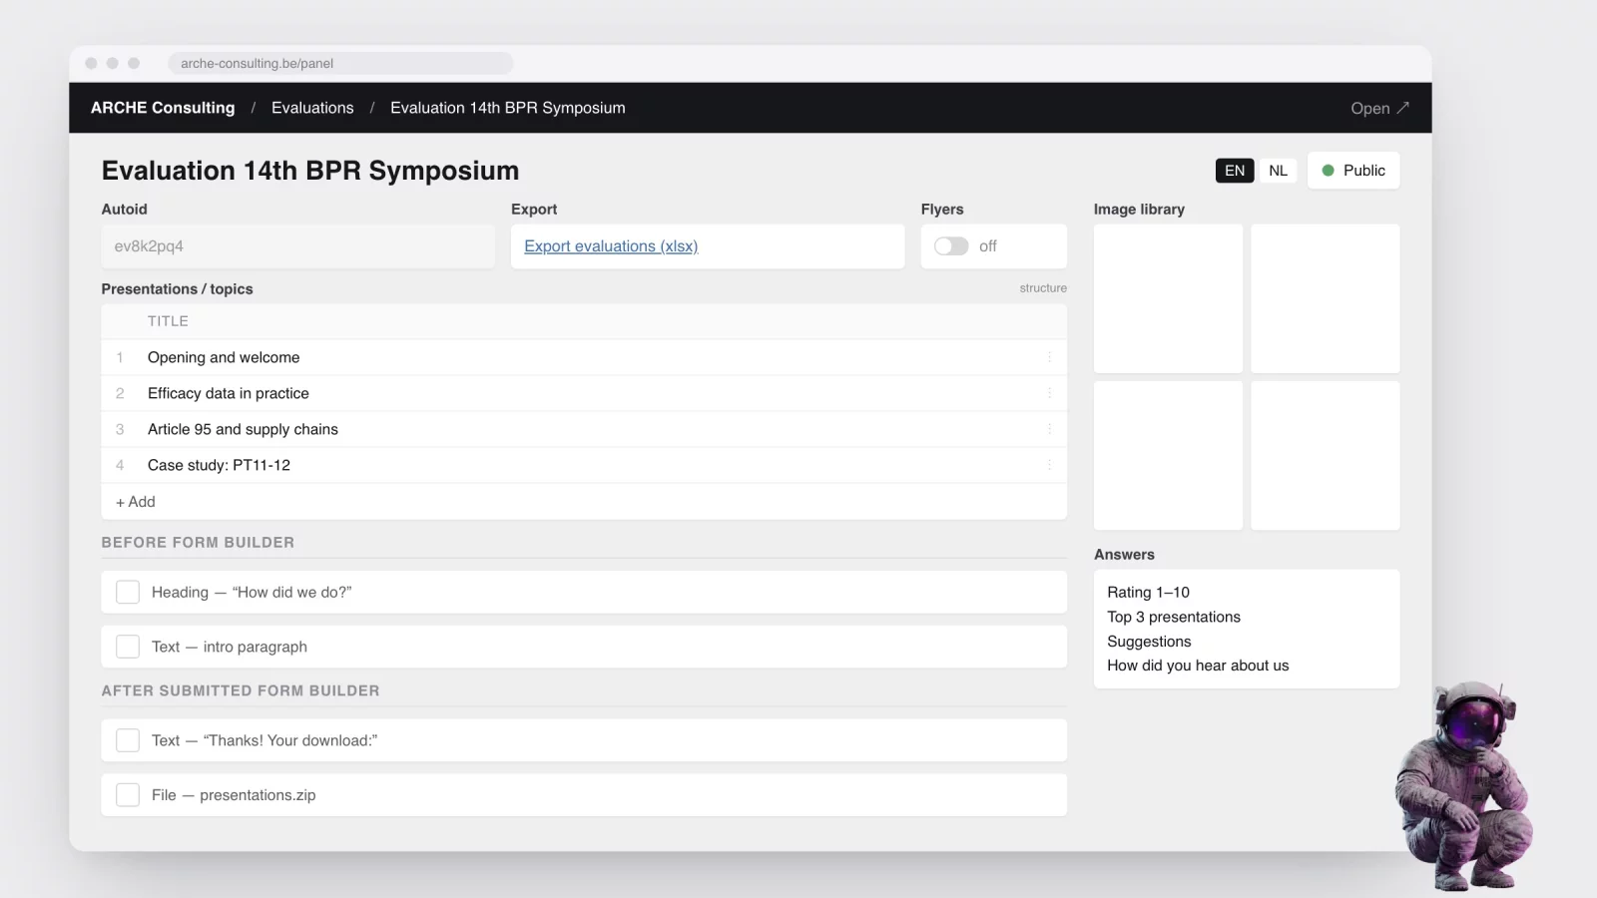Go to ARCHE Consulting home breadcrumb

163,108
